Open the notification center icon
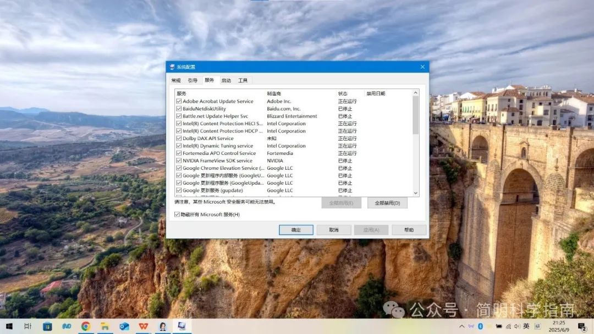The height and width of the screenshot is (334, 594). point(582,327)
